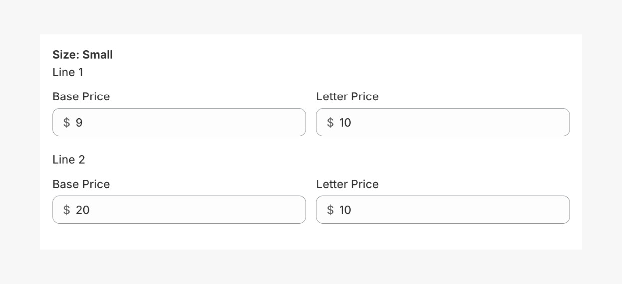Click the Base Price label under Line 2

click(x=81, y=184)
